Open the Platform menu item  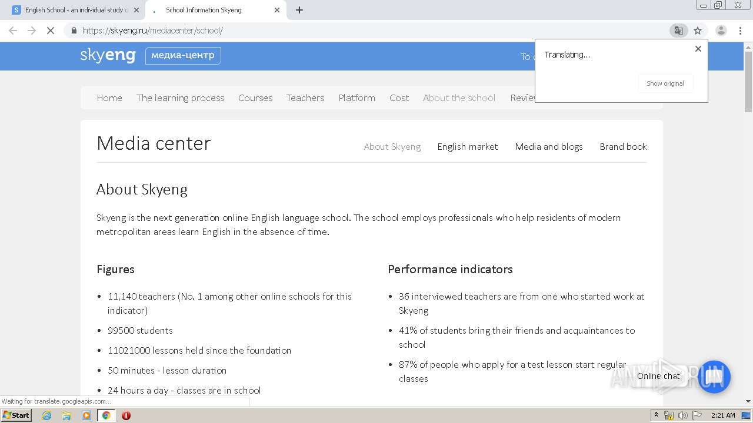coord(356,98)
